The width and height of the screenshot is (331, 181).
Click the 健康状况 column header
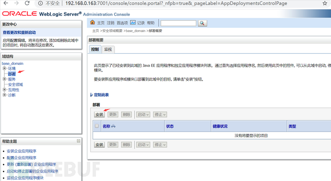220,126
